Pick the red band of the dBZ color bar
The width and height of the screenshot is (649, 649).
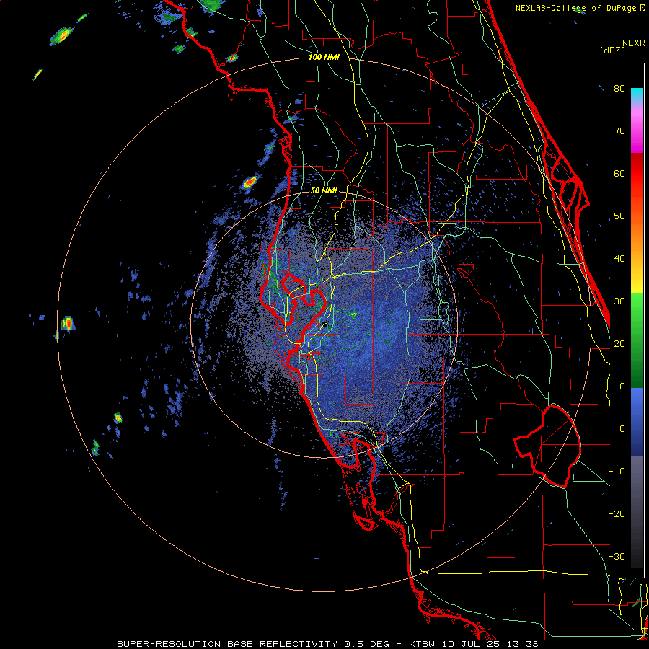pos(637,175)
